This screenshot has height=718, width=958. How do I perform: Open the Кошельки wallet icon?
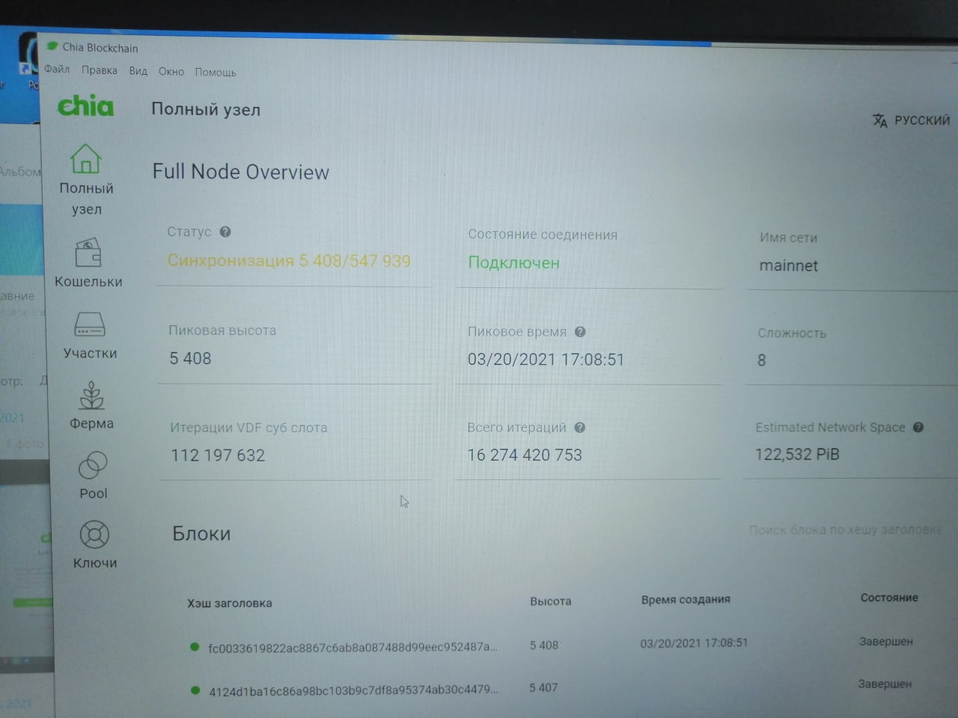(88, 254)
